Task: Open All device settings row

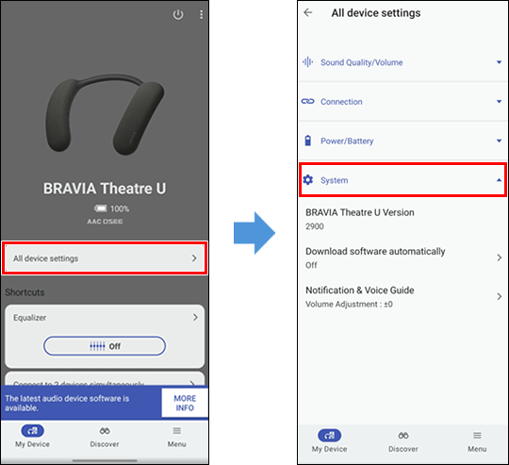Action: (x=105, y=258)
